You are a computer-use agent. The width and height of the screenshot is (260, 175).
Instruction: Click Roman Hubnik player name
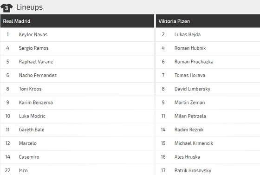tap(190, 48)
